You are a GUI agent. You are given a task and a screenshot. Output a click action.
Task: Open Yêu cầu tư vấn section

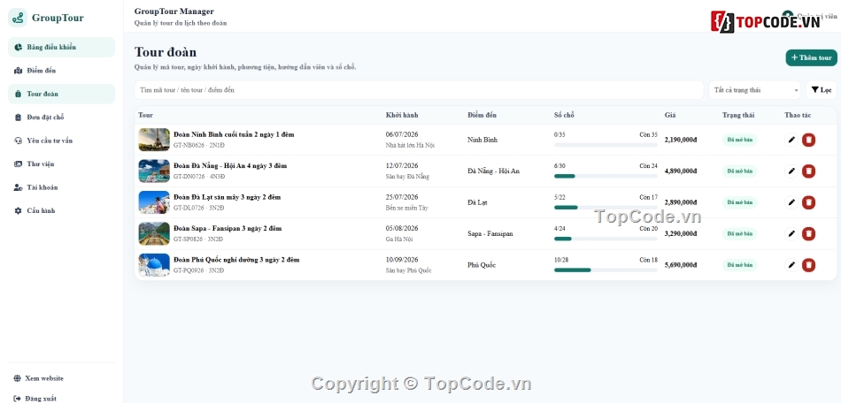[x=61, y=141]
